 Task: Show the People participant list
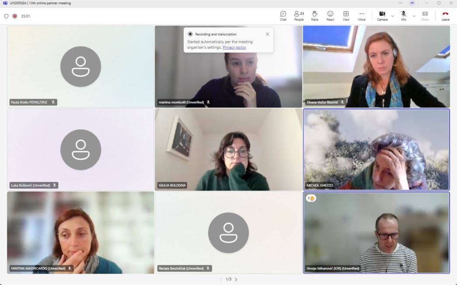(299, 16)
